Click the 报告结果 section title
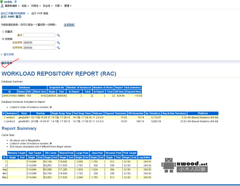This screenshot has width=240, height=186. 7,63
